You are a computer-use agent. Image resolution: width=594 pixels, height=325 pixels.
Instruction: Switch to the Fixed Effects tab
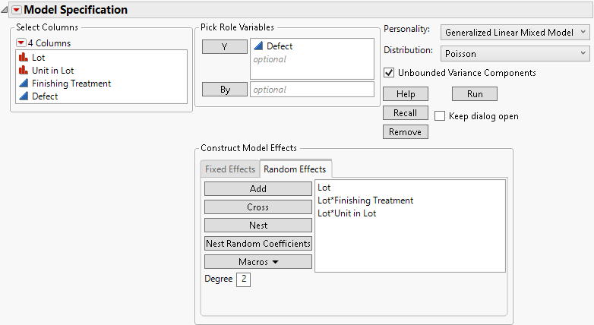[230, 169]
